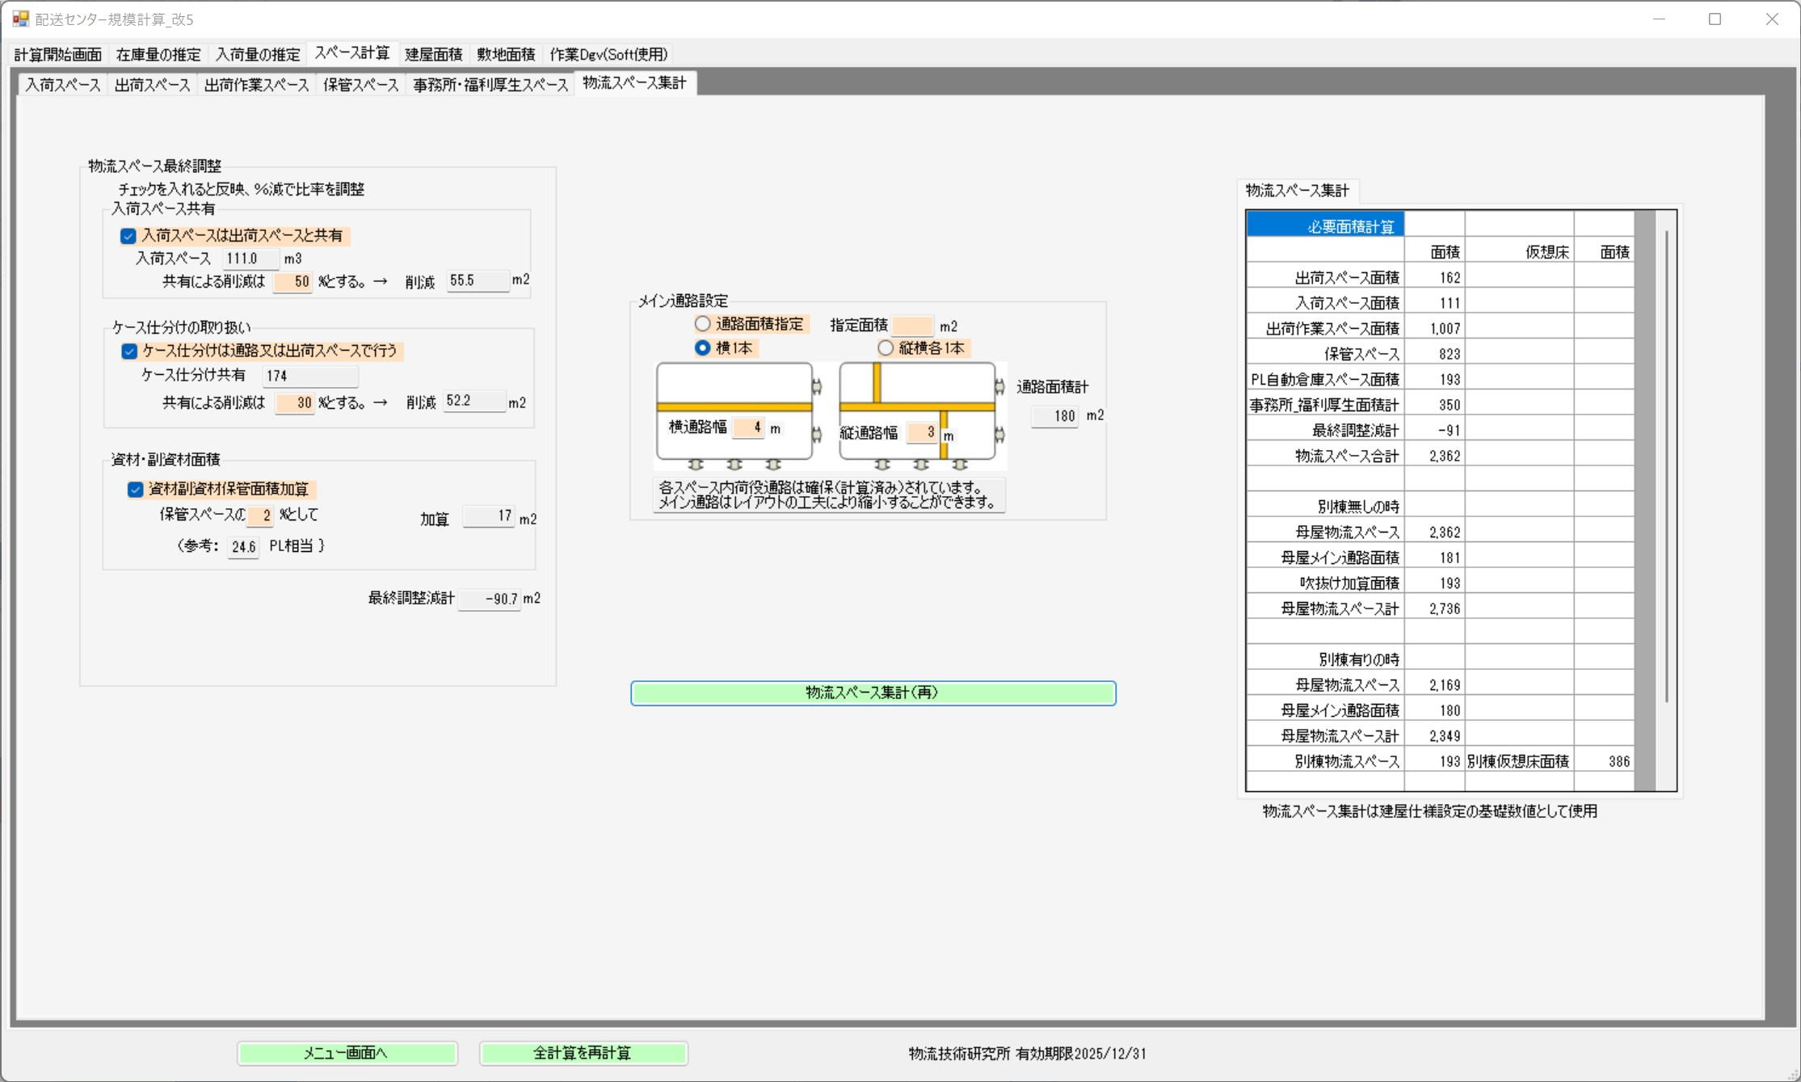Click the 横通路幅 width input field
The width and height of the screenshot is (1801, 1082).
pyautogui.click(x=747, y=427)
